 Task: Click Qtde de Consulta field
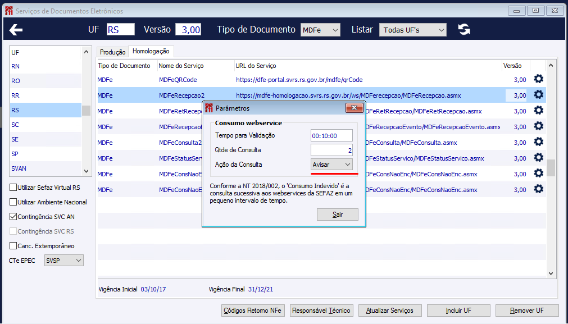[331, 150]
